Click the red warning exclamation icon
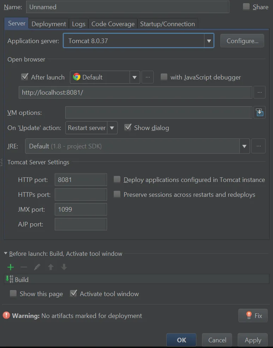The height and width of the screenshot is (348, 273). tap(6, 315)
